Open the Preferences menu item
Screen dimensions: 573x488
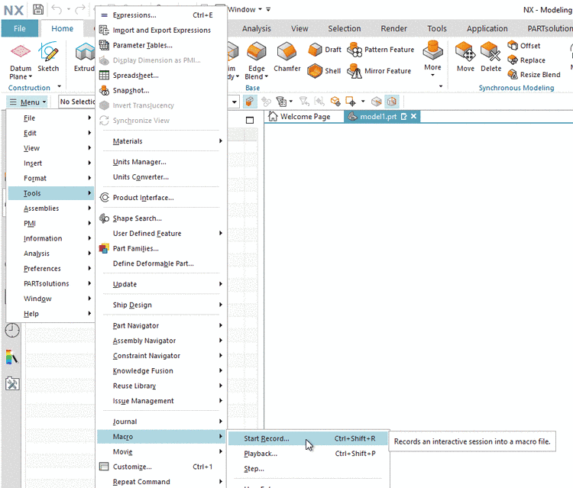click(x=50, y=269)
